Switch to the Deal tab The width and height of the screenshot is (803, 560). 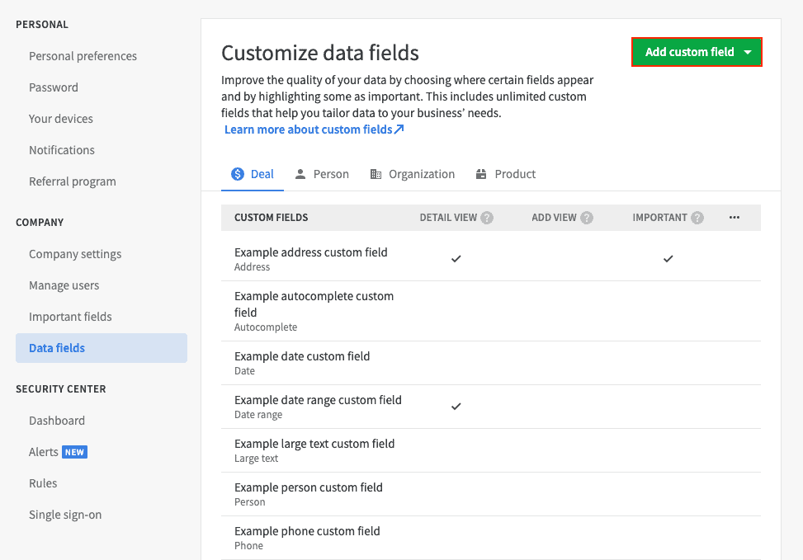click(x=253, y=174)
